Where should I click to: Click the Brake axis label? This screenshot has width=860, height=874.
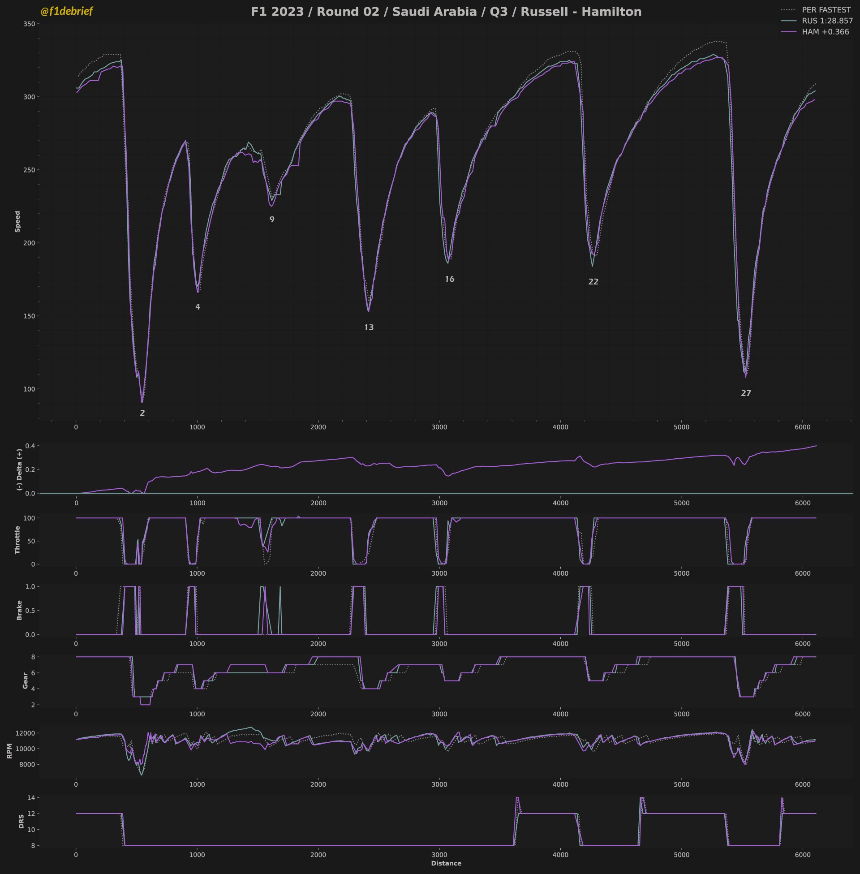[x=19, y=610]
